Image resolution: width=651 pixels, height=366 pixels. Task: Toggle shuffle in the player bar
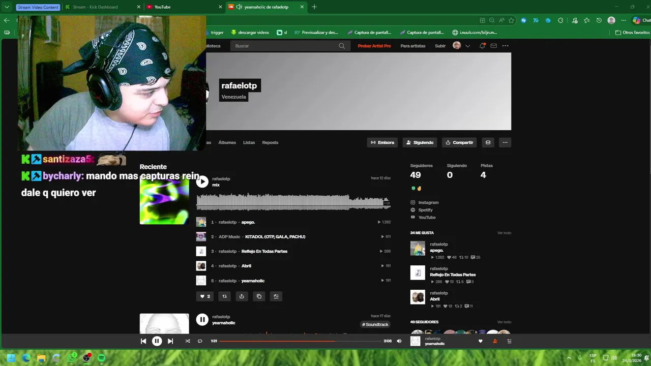point(188,341)
